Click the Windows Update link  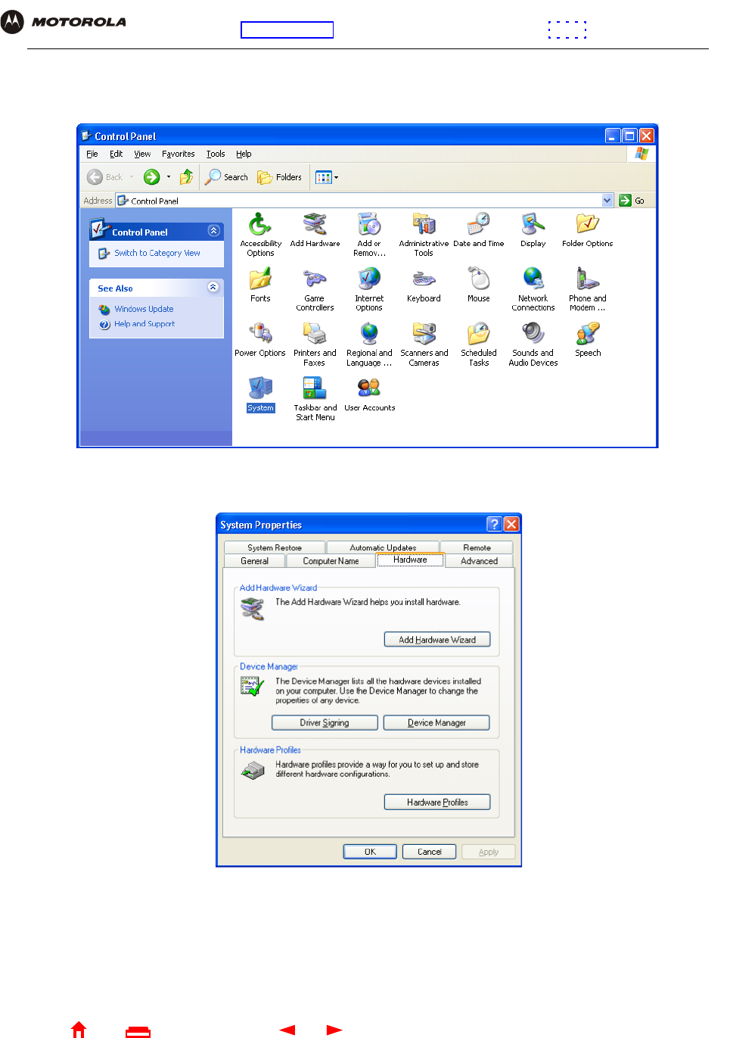(144, 309)
